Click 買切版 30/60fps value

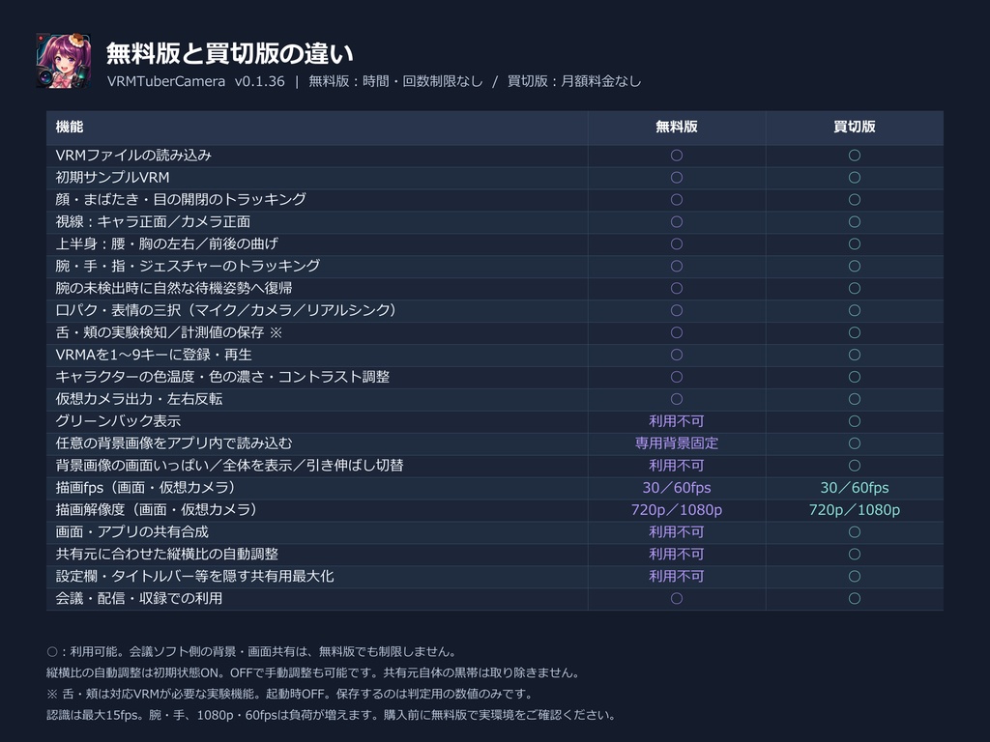[855, 488]
